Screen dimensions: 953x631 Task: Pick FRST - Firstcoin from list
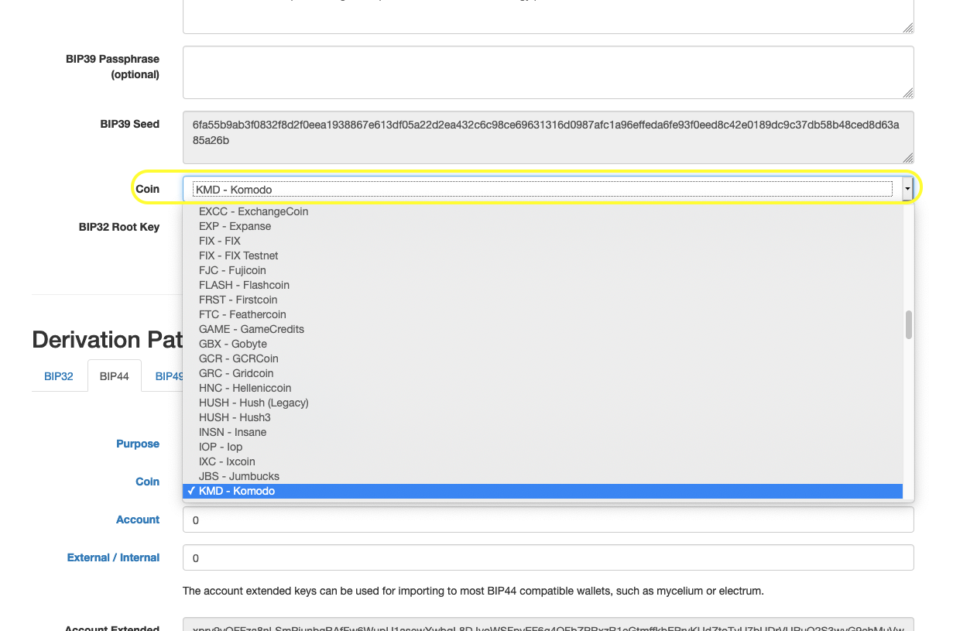[x=543, y=300]
